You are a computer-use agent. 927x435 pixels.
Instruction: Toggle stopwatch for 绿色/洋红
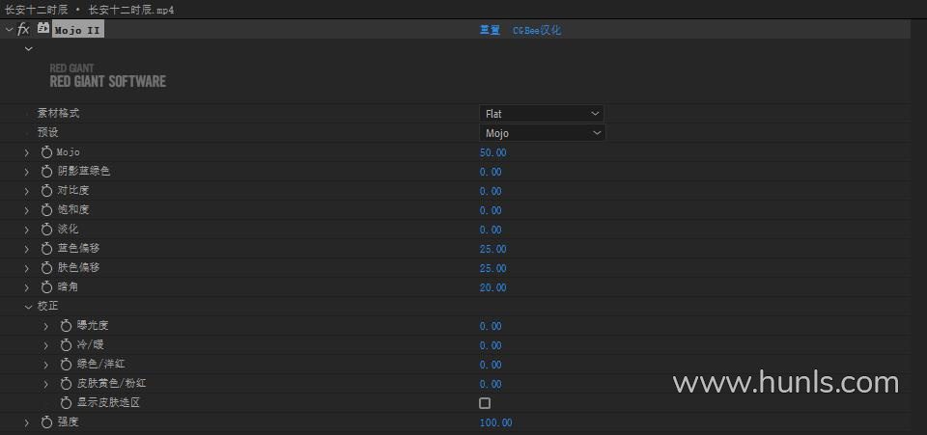[67, 365]
